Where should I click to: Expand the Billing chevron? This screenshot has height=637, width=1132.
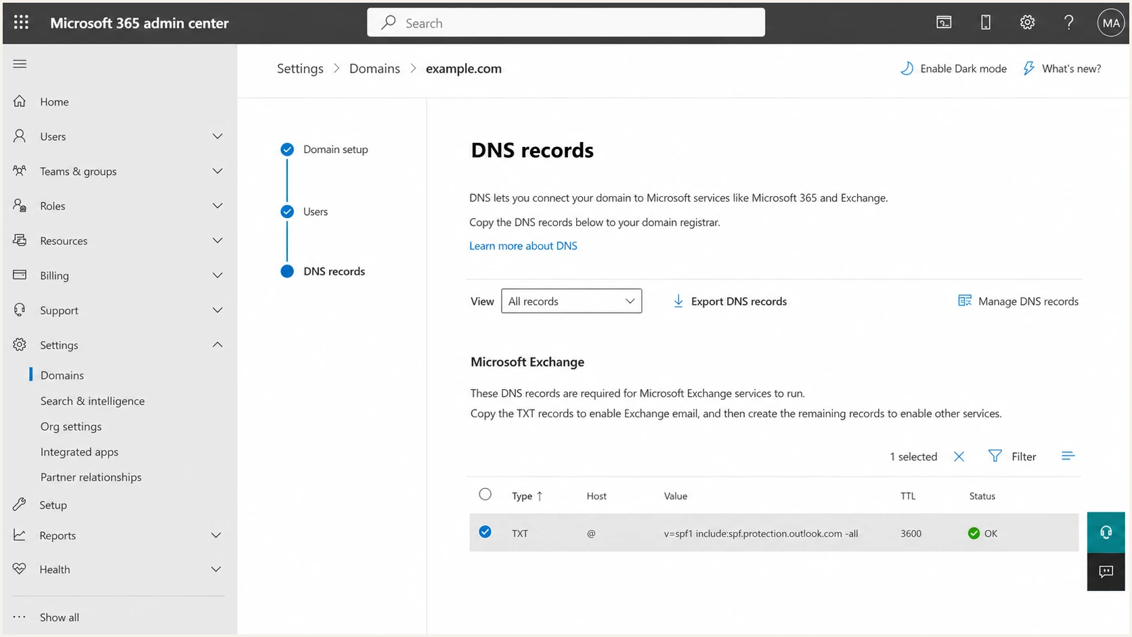click(217, 275)
